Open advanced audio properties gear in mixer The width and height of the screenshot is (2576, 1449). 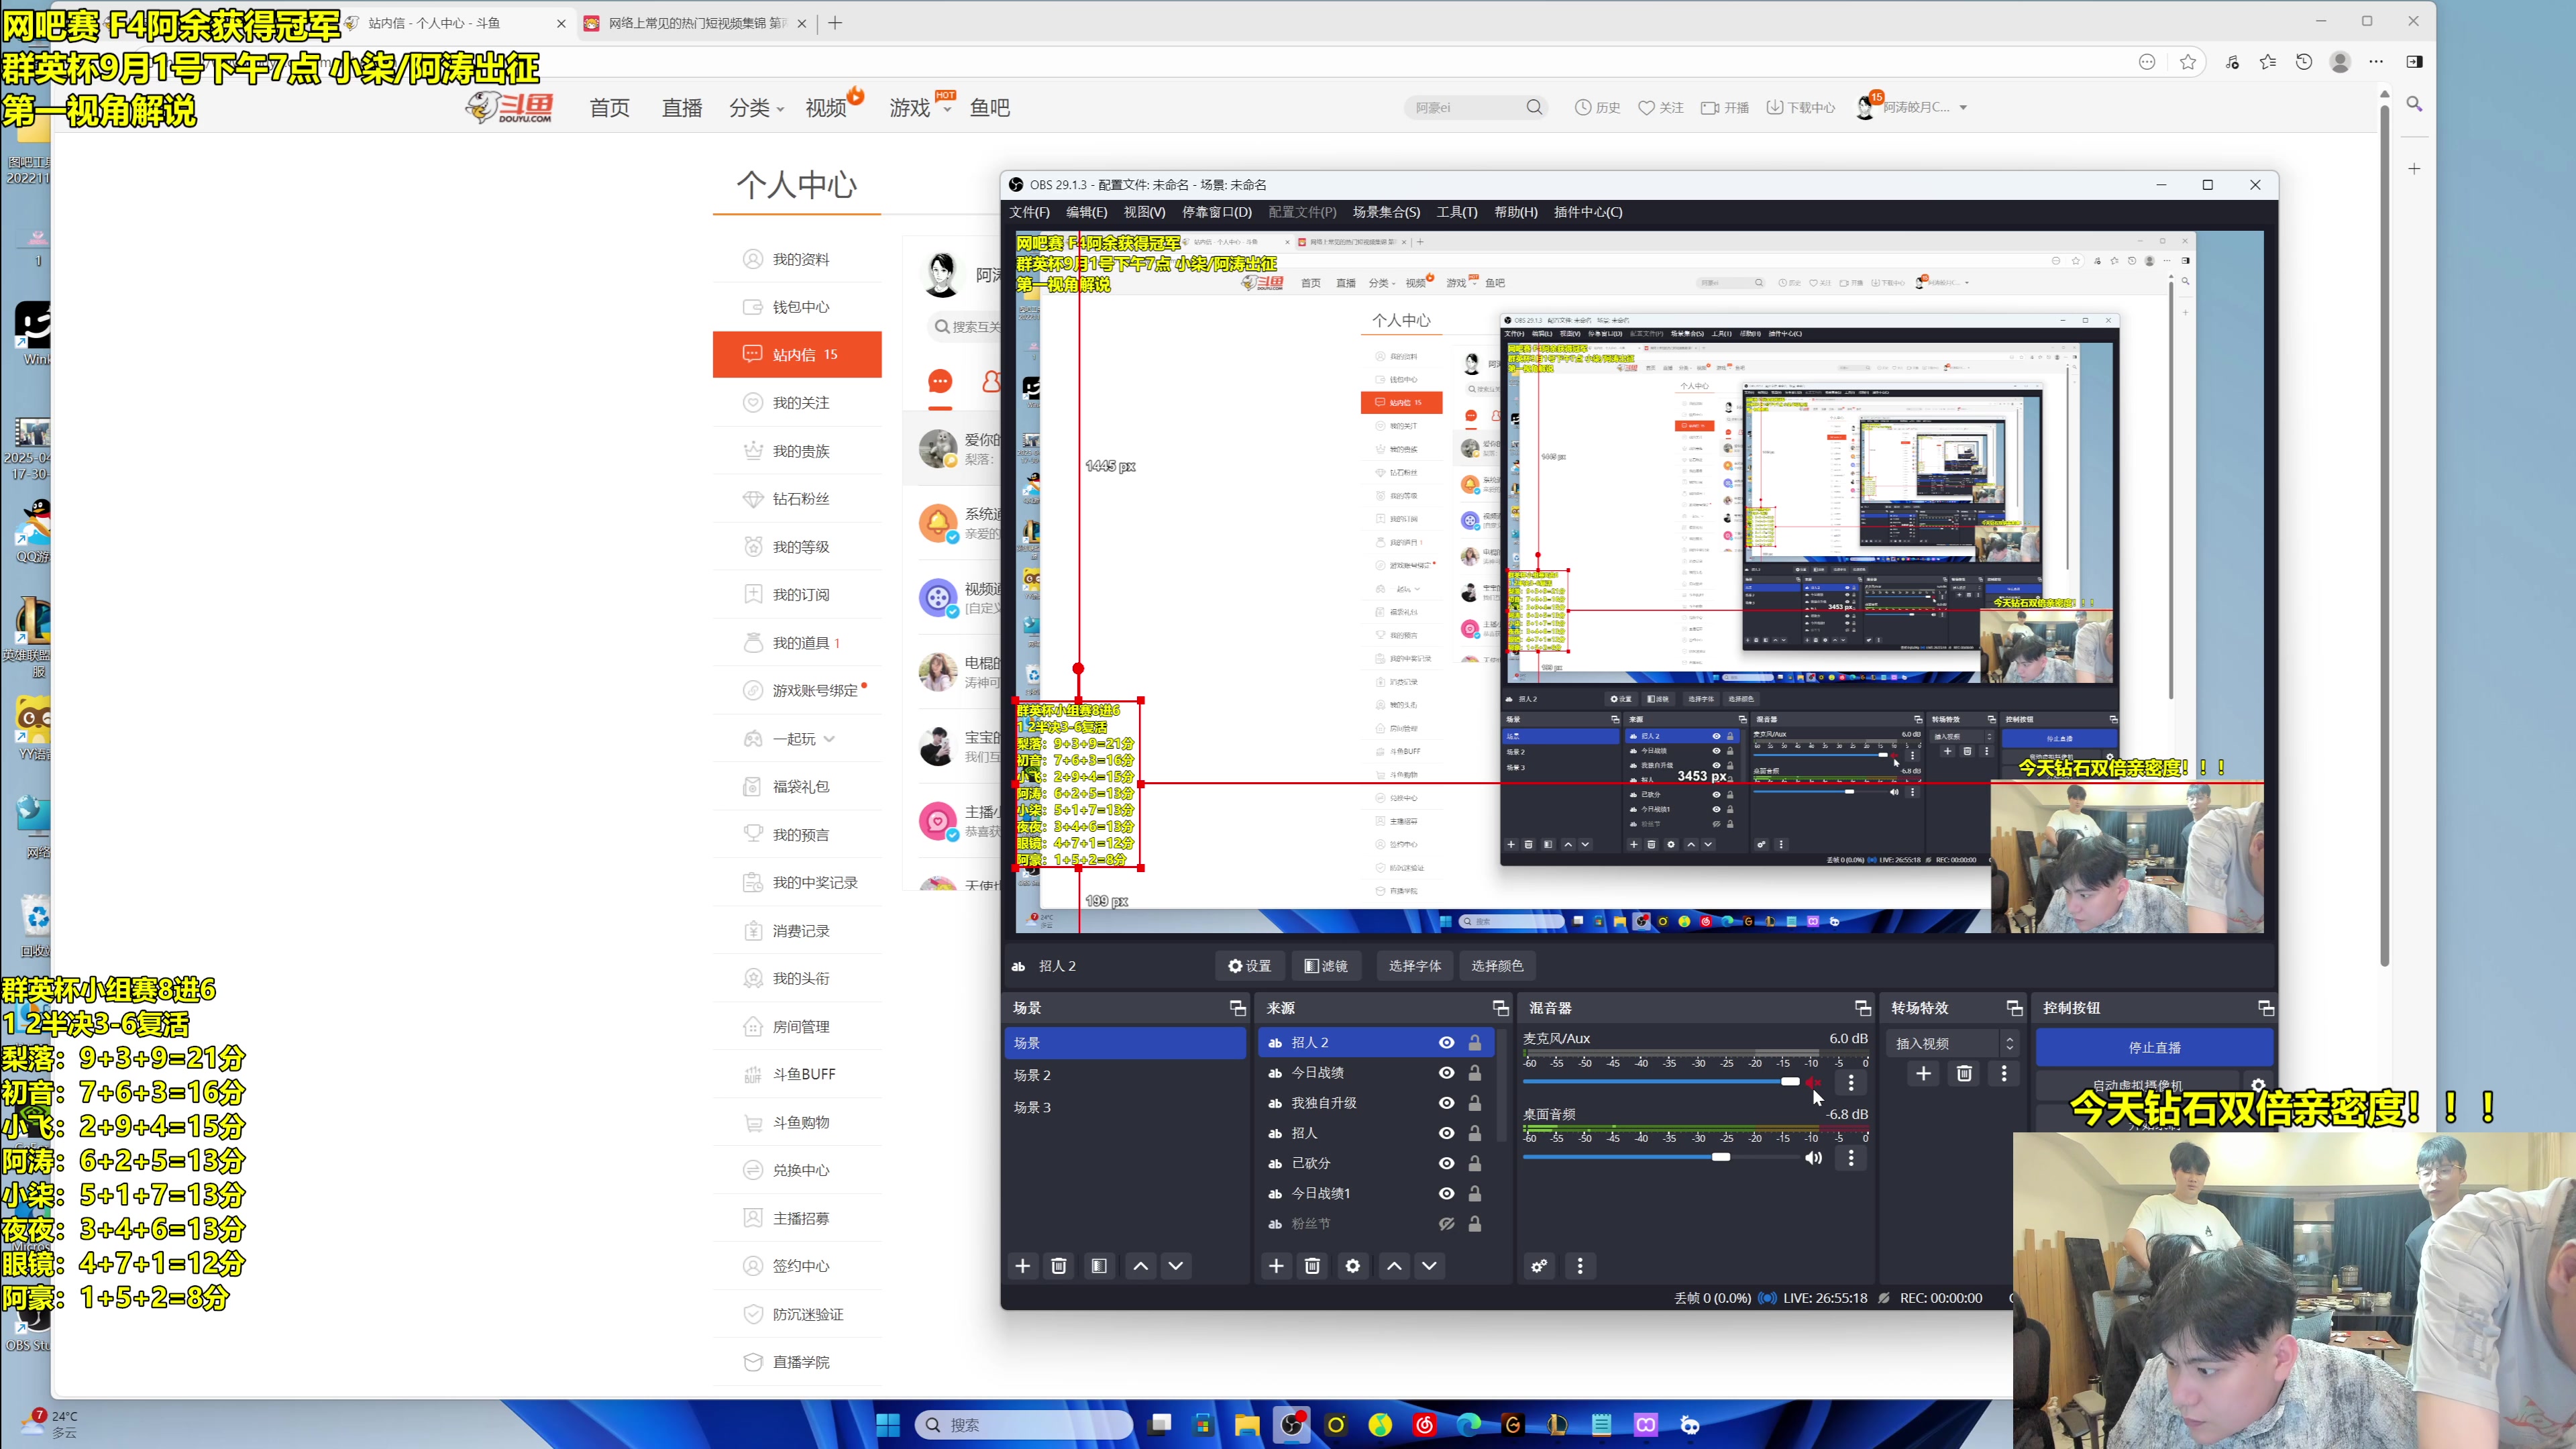1539,1266
